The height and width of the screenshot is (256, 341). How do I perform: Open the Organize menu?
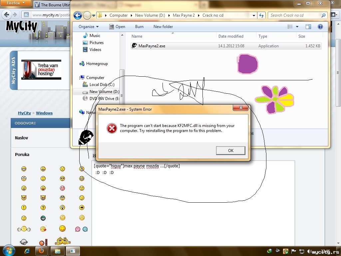(89, 27)
